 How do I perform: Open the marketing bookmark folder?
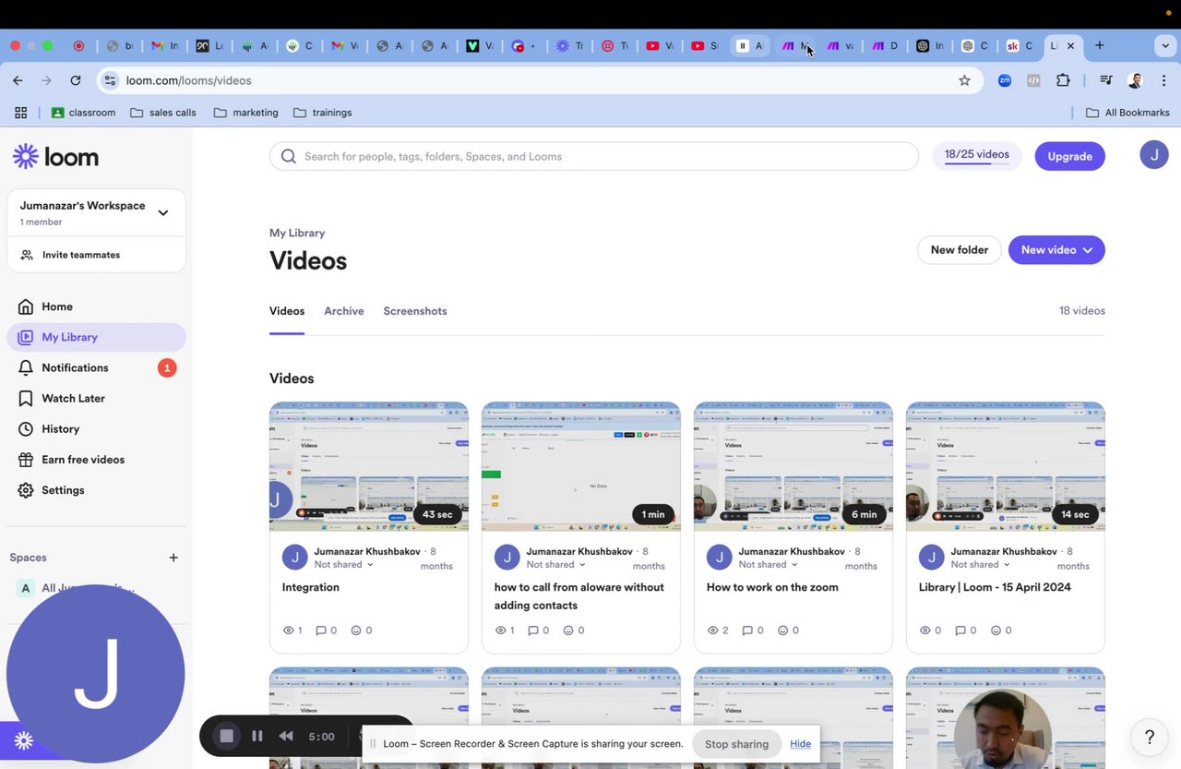tap(245, 113)
